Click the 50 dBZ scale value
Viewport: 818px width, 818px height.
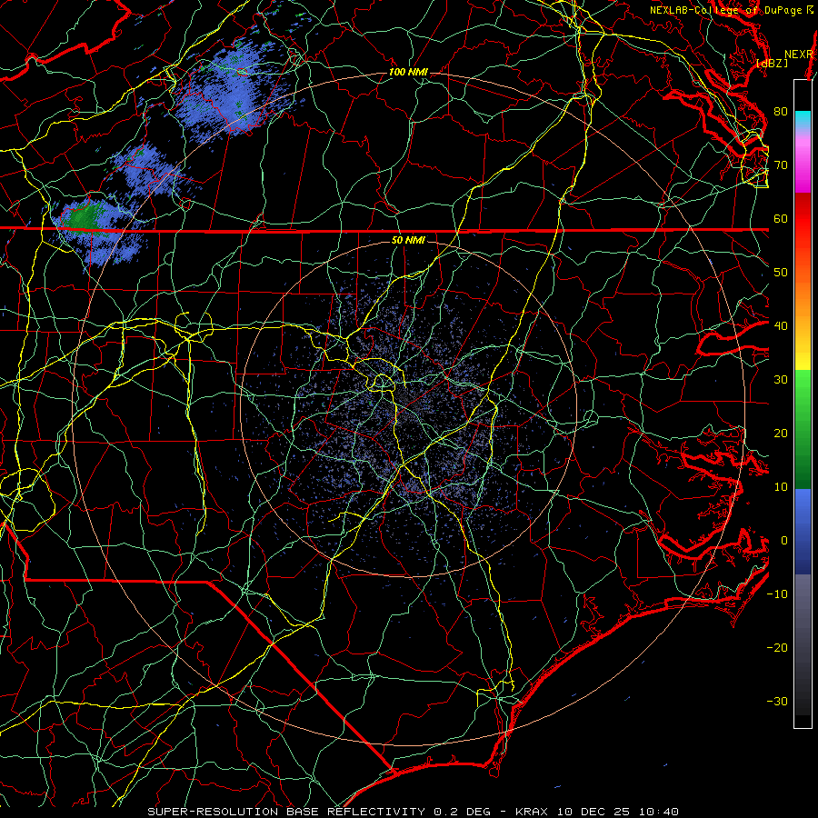[781, 273]
